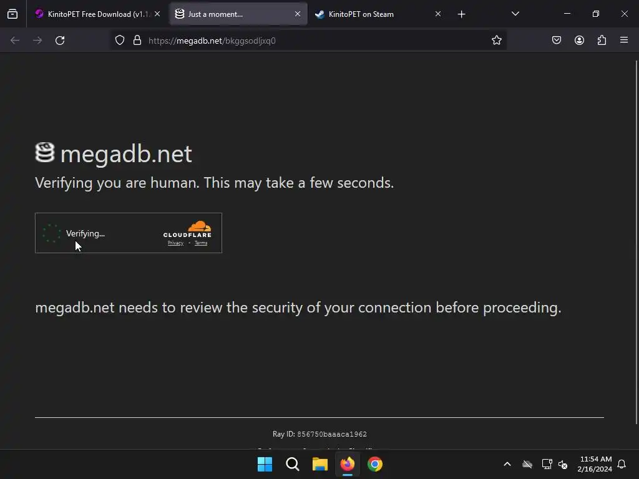
Task: Open Windows taskbar search
Action: (x=292, y=464)
